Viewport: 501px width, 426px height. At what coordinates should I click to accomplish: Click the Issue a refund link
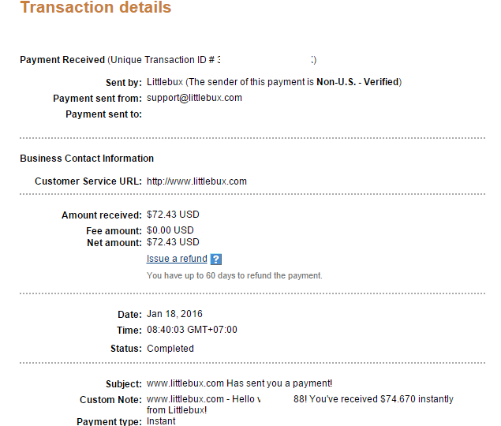(x=177, y=259)
